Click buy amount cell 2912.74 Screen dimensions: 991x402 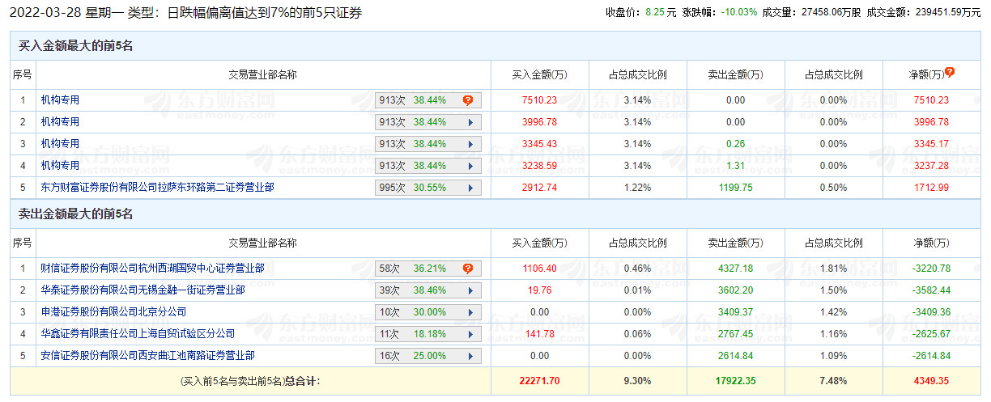click(540, 188)
